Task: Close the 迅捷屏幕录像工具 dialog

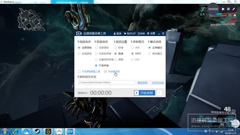Action: [x=163, y=33]
